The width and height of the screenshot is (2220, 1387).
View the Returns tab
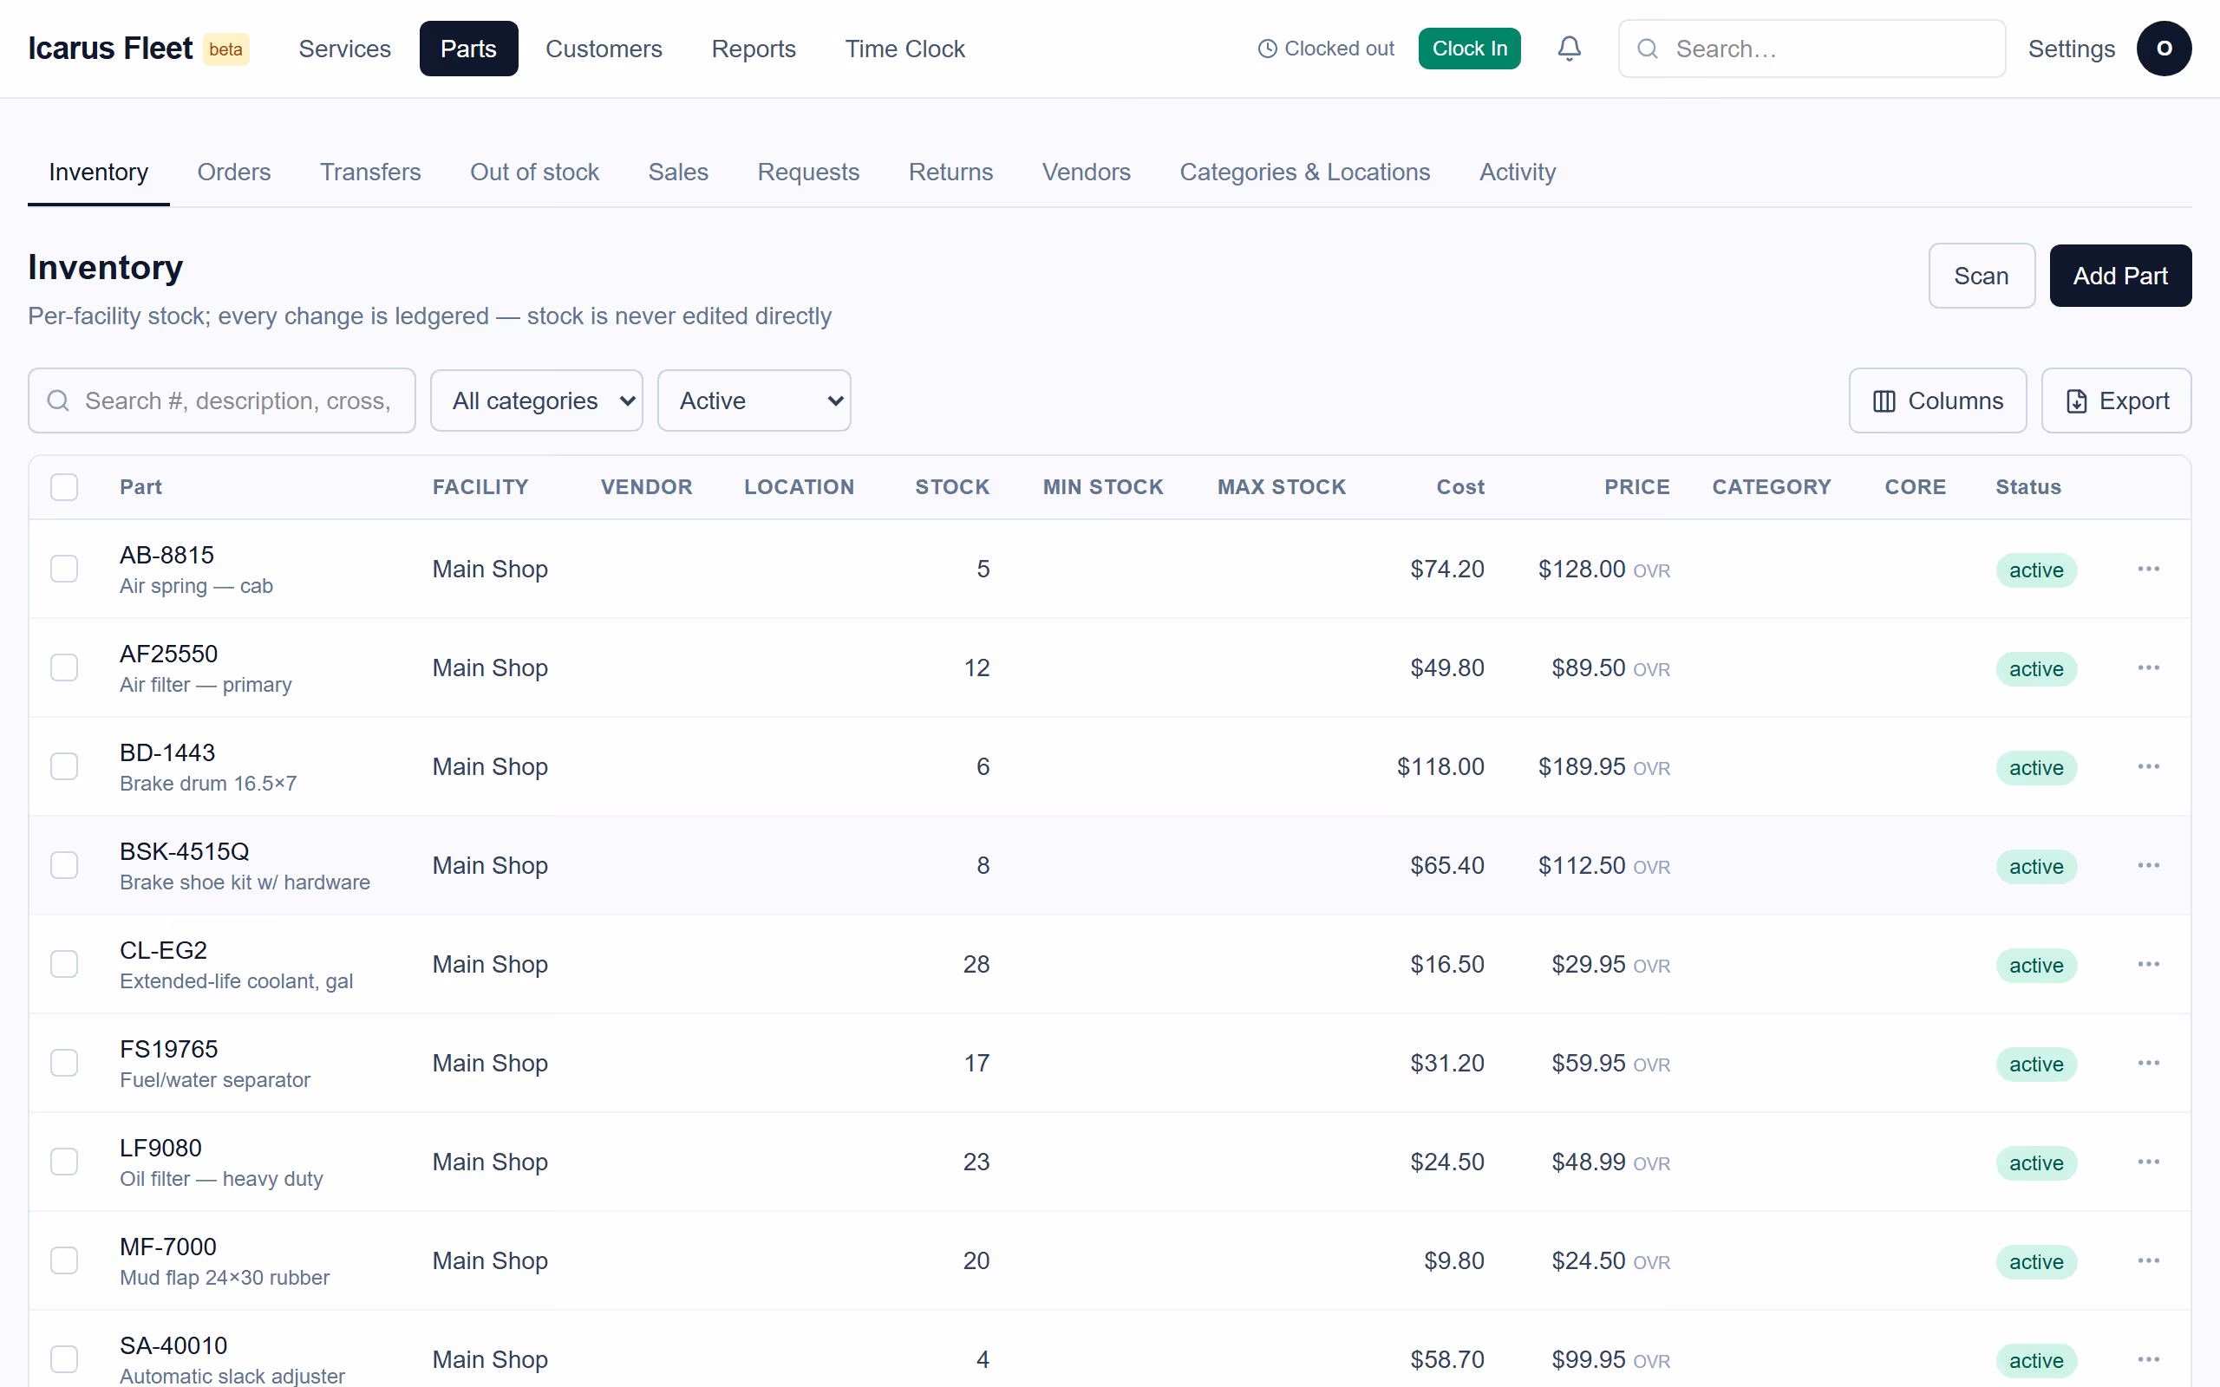pyautogui.click(x=950, y=173)
